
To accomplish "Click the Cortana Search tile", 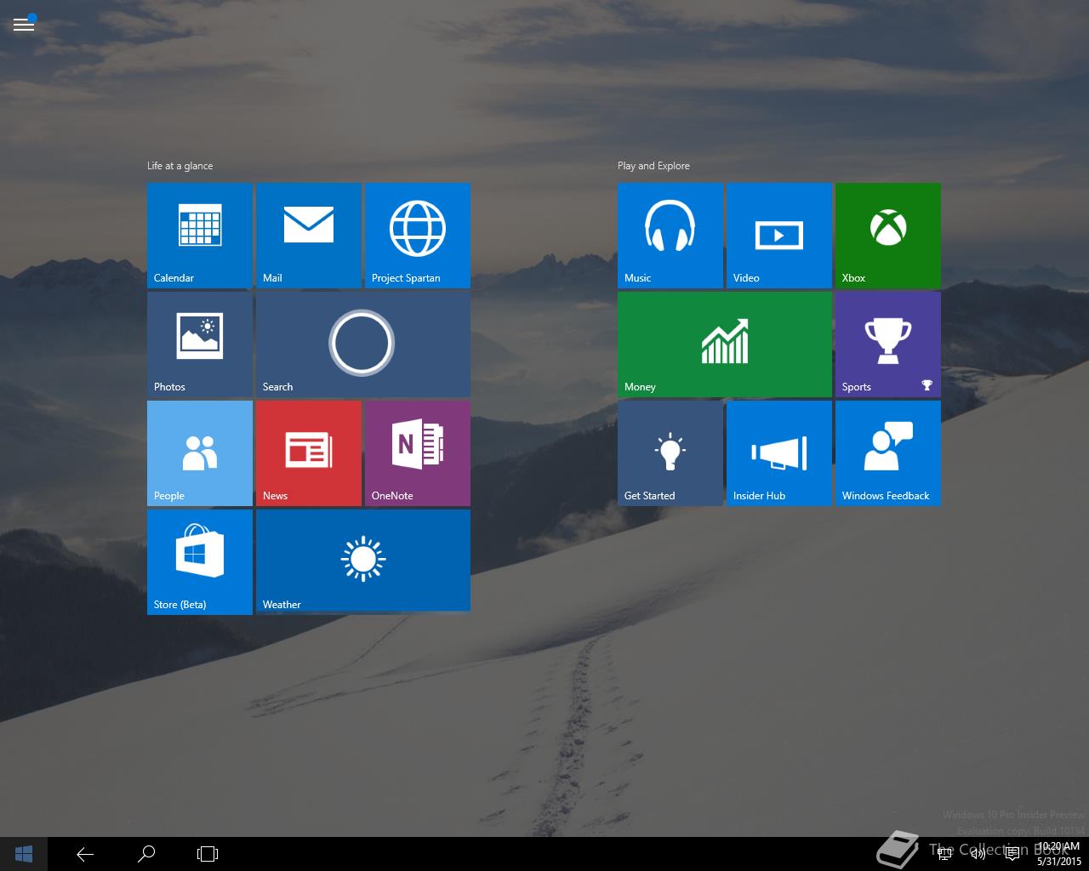I will click(363, 344).
